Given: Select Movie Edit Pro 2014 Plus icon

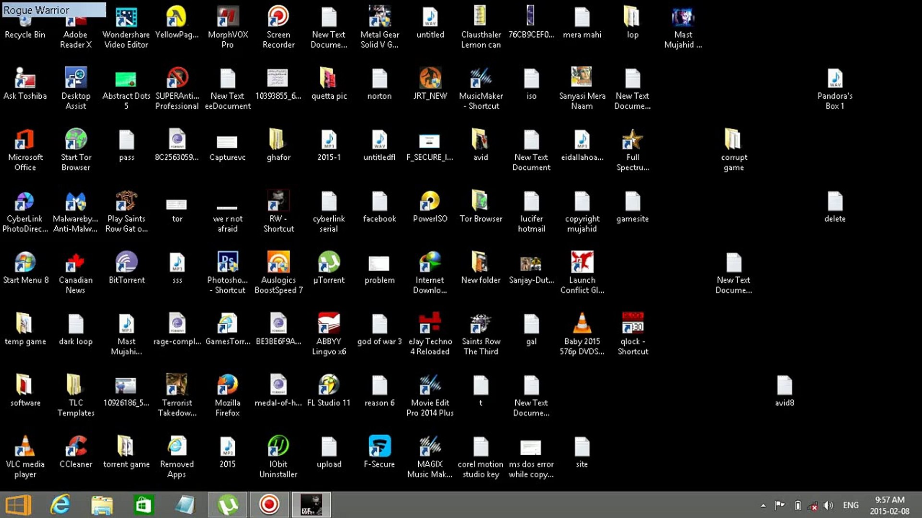Looking at the screenshot, I should pyautogui.click(x=430, y=396).
